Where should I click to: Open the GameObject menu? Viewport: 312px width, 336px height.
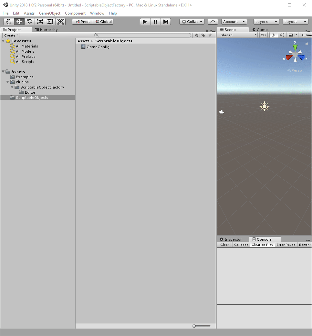pyautogui.click(x=50, y=13)
